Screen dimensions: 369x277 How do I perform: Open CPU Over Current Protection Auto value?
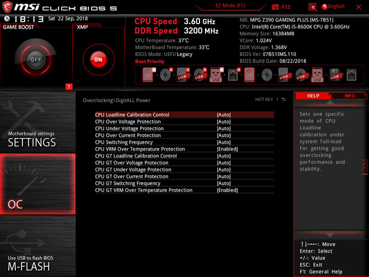click(223, 135)
